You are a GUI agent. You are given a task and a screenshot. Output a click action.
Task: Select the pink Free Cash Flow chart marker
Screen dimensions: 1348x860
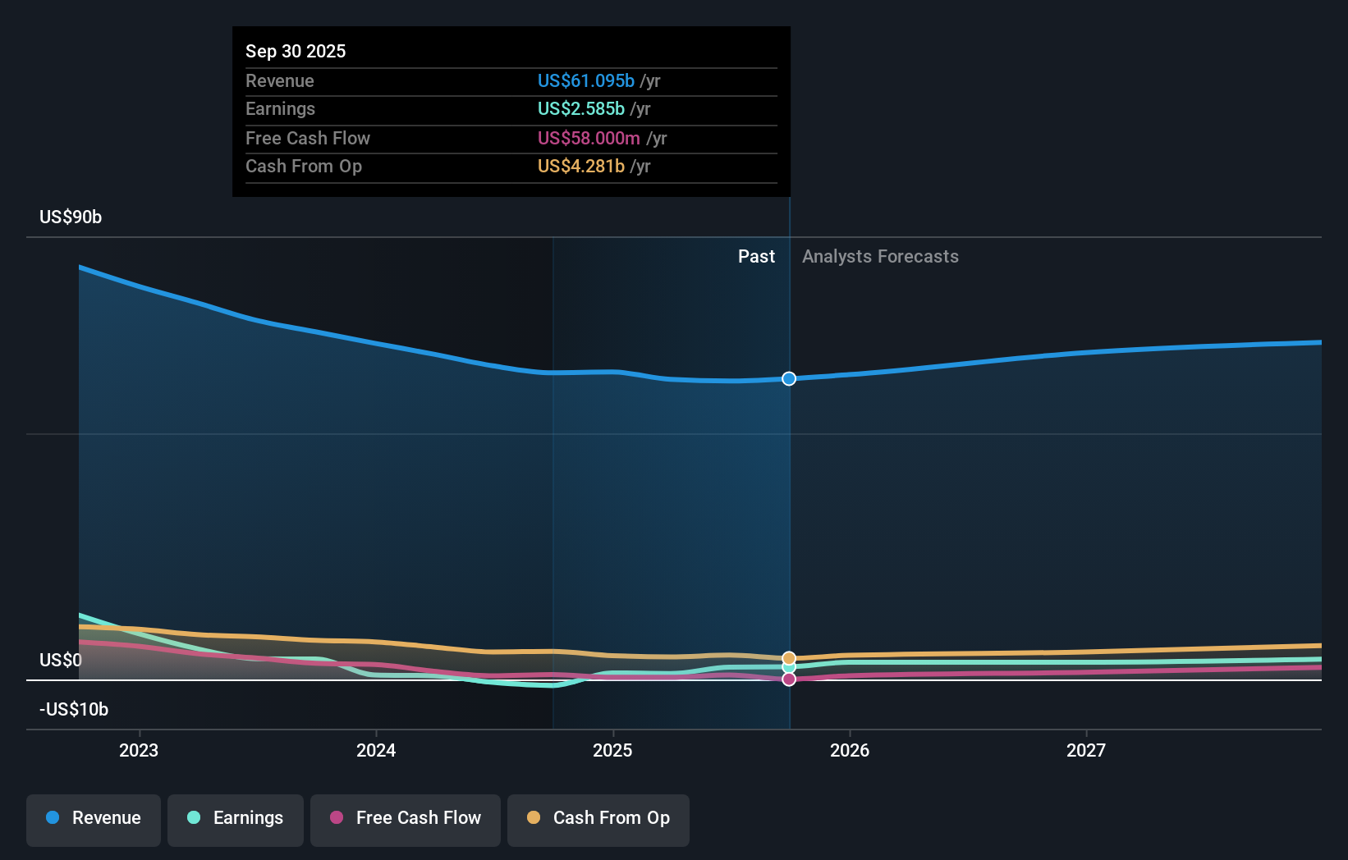[x=789, y=679]
